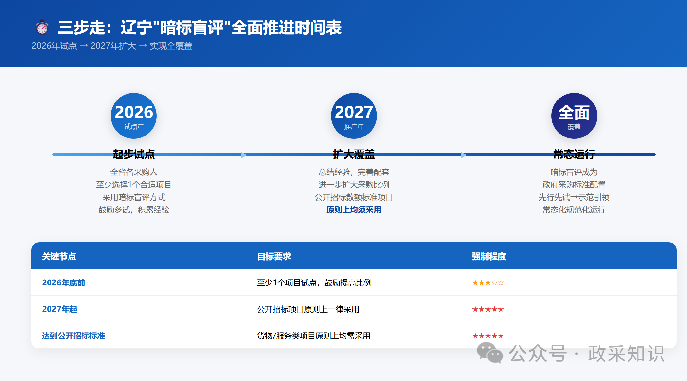Image resolution: width=687 pixels, height=381 pixels.
Task: Click the blue text 原则上均须采用
Action: coord(354,210)
